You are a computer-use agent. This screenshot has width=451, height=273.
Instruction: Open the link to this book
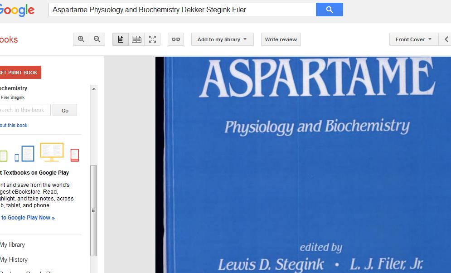[x=176, y=39]
